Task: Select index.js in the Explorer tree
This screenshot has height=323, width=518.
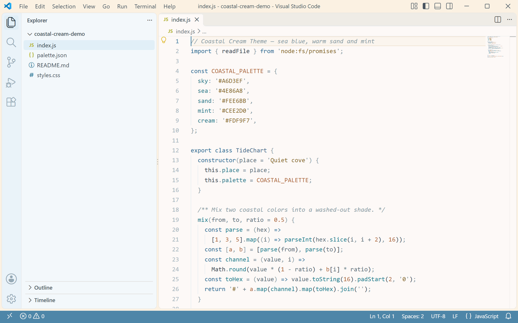Action: 89,45
